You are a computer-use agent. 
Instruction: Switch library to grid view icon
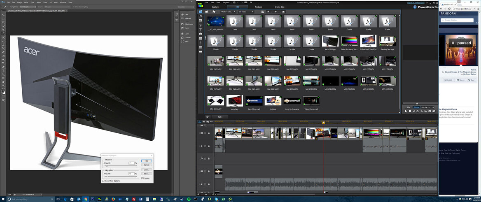point(263,12)
